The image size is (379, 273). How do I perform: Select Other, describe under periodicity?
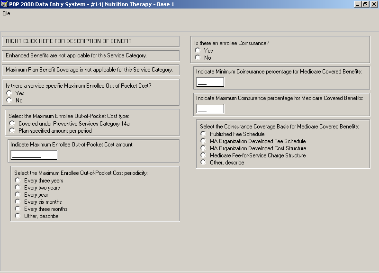point(18,216)
